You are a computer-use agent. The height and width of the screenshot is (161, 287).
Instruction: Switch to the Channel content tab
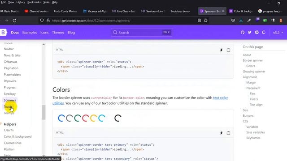point(36,11)
